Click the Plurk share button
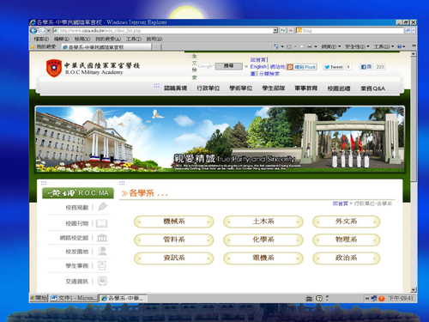This screenshot has width=429, height=322. pyautogui.click(x=302, y=67)
